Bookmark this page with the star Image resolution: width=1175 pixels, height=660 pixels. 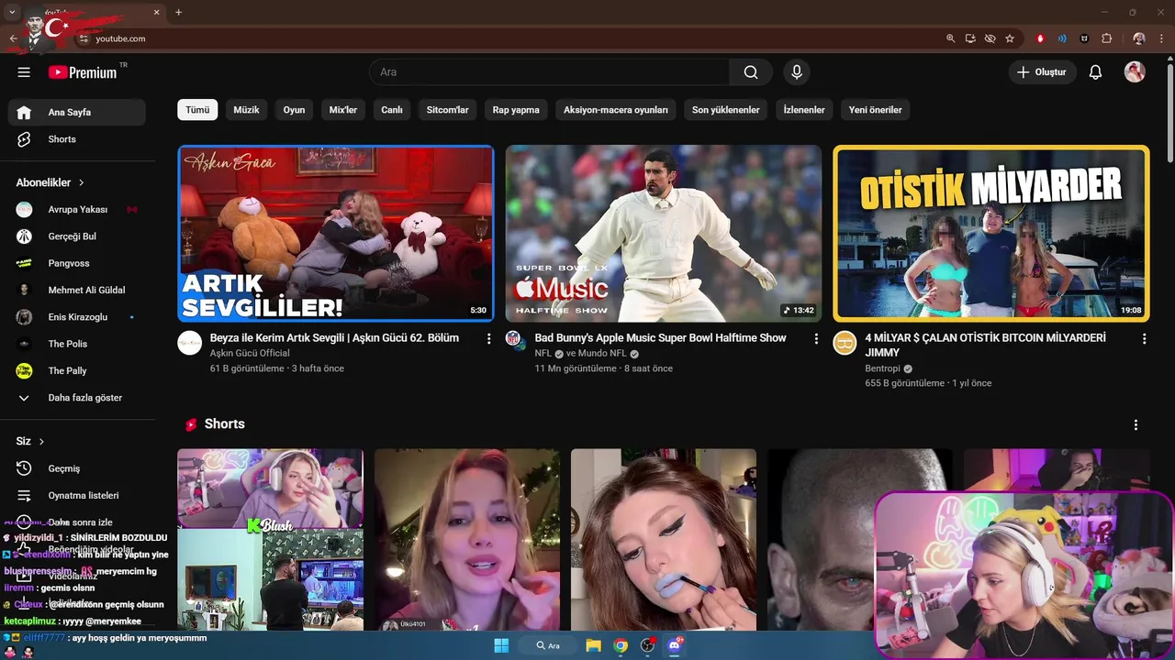[x=1010, y=38]
